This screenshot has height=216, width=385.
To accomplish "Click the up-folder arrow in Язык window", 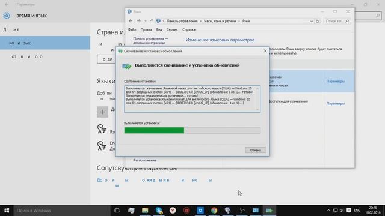I will tap(152, 21).
